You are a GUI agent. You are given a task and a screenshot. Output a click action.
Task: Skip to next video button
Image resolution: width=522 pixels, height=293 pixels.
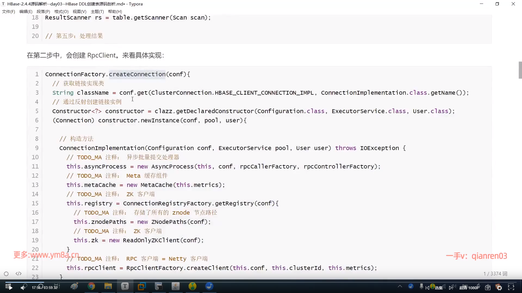click(x=451, y=287)
